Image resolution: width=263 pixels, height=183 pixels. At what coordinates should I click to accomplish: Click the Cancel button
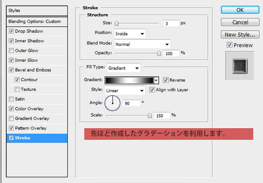[240, 22]
